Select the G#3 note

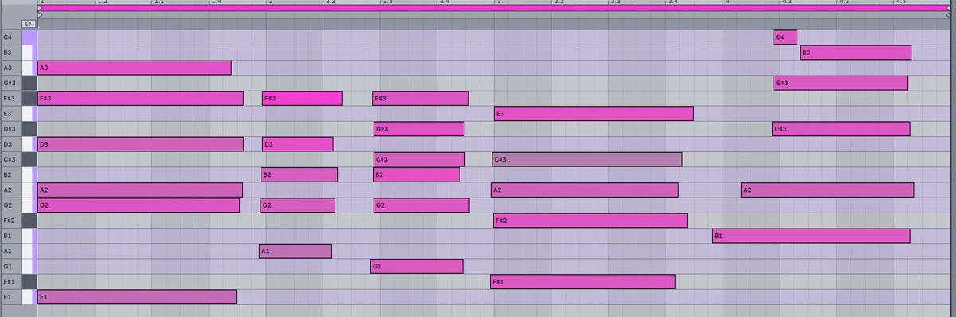pos(840,83)
